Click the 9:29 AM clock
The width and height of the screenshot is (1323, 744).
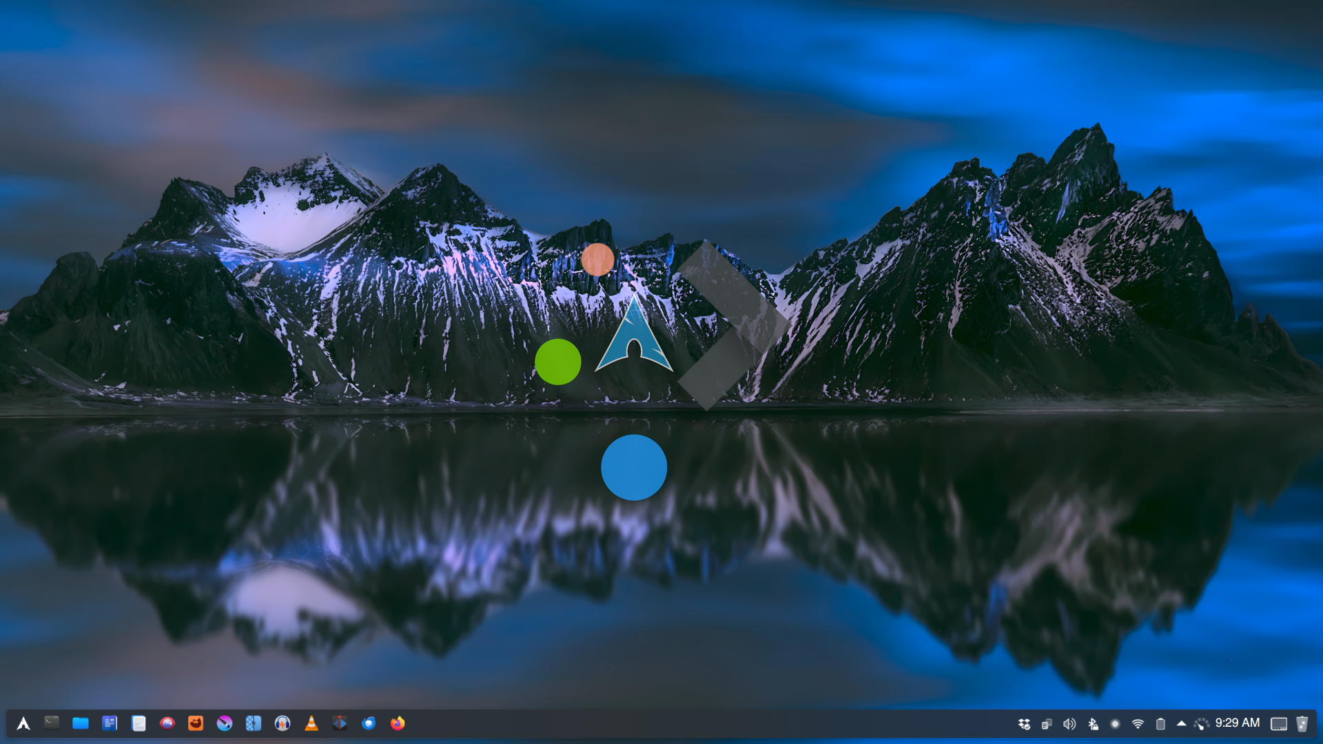point(1238,723)
